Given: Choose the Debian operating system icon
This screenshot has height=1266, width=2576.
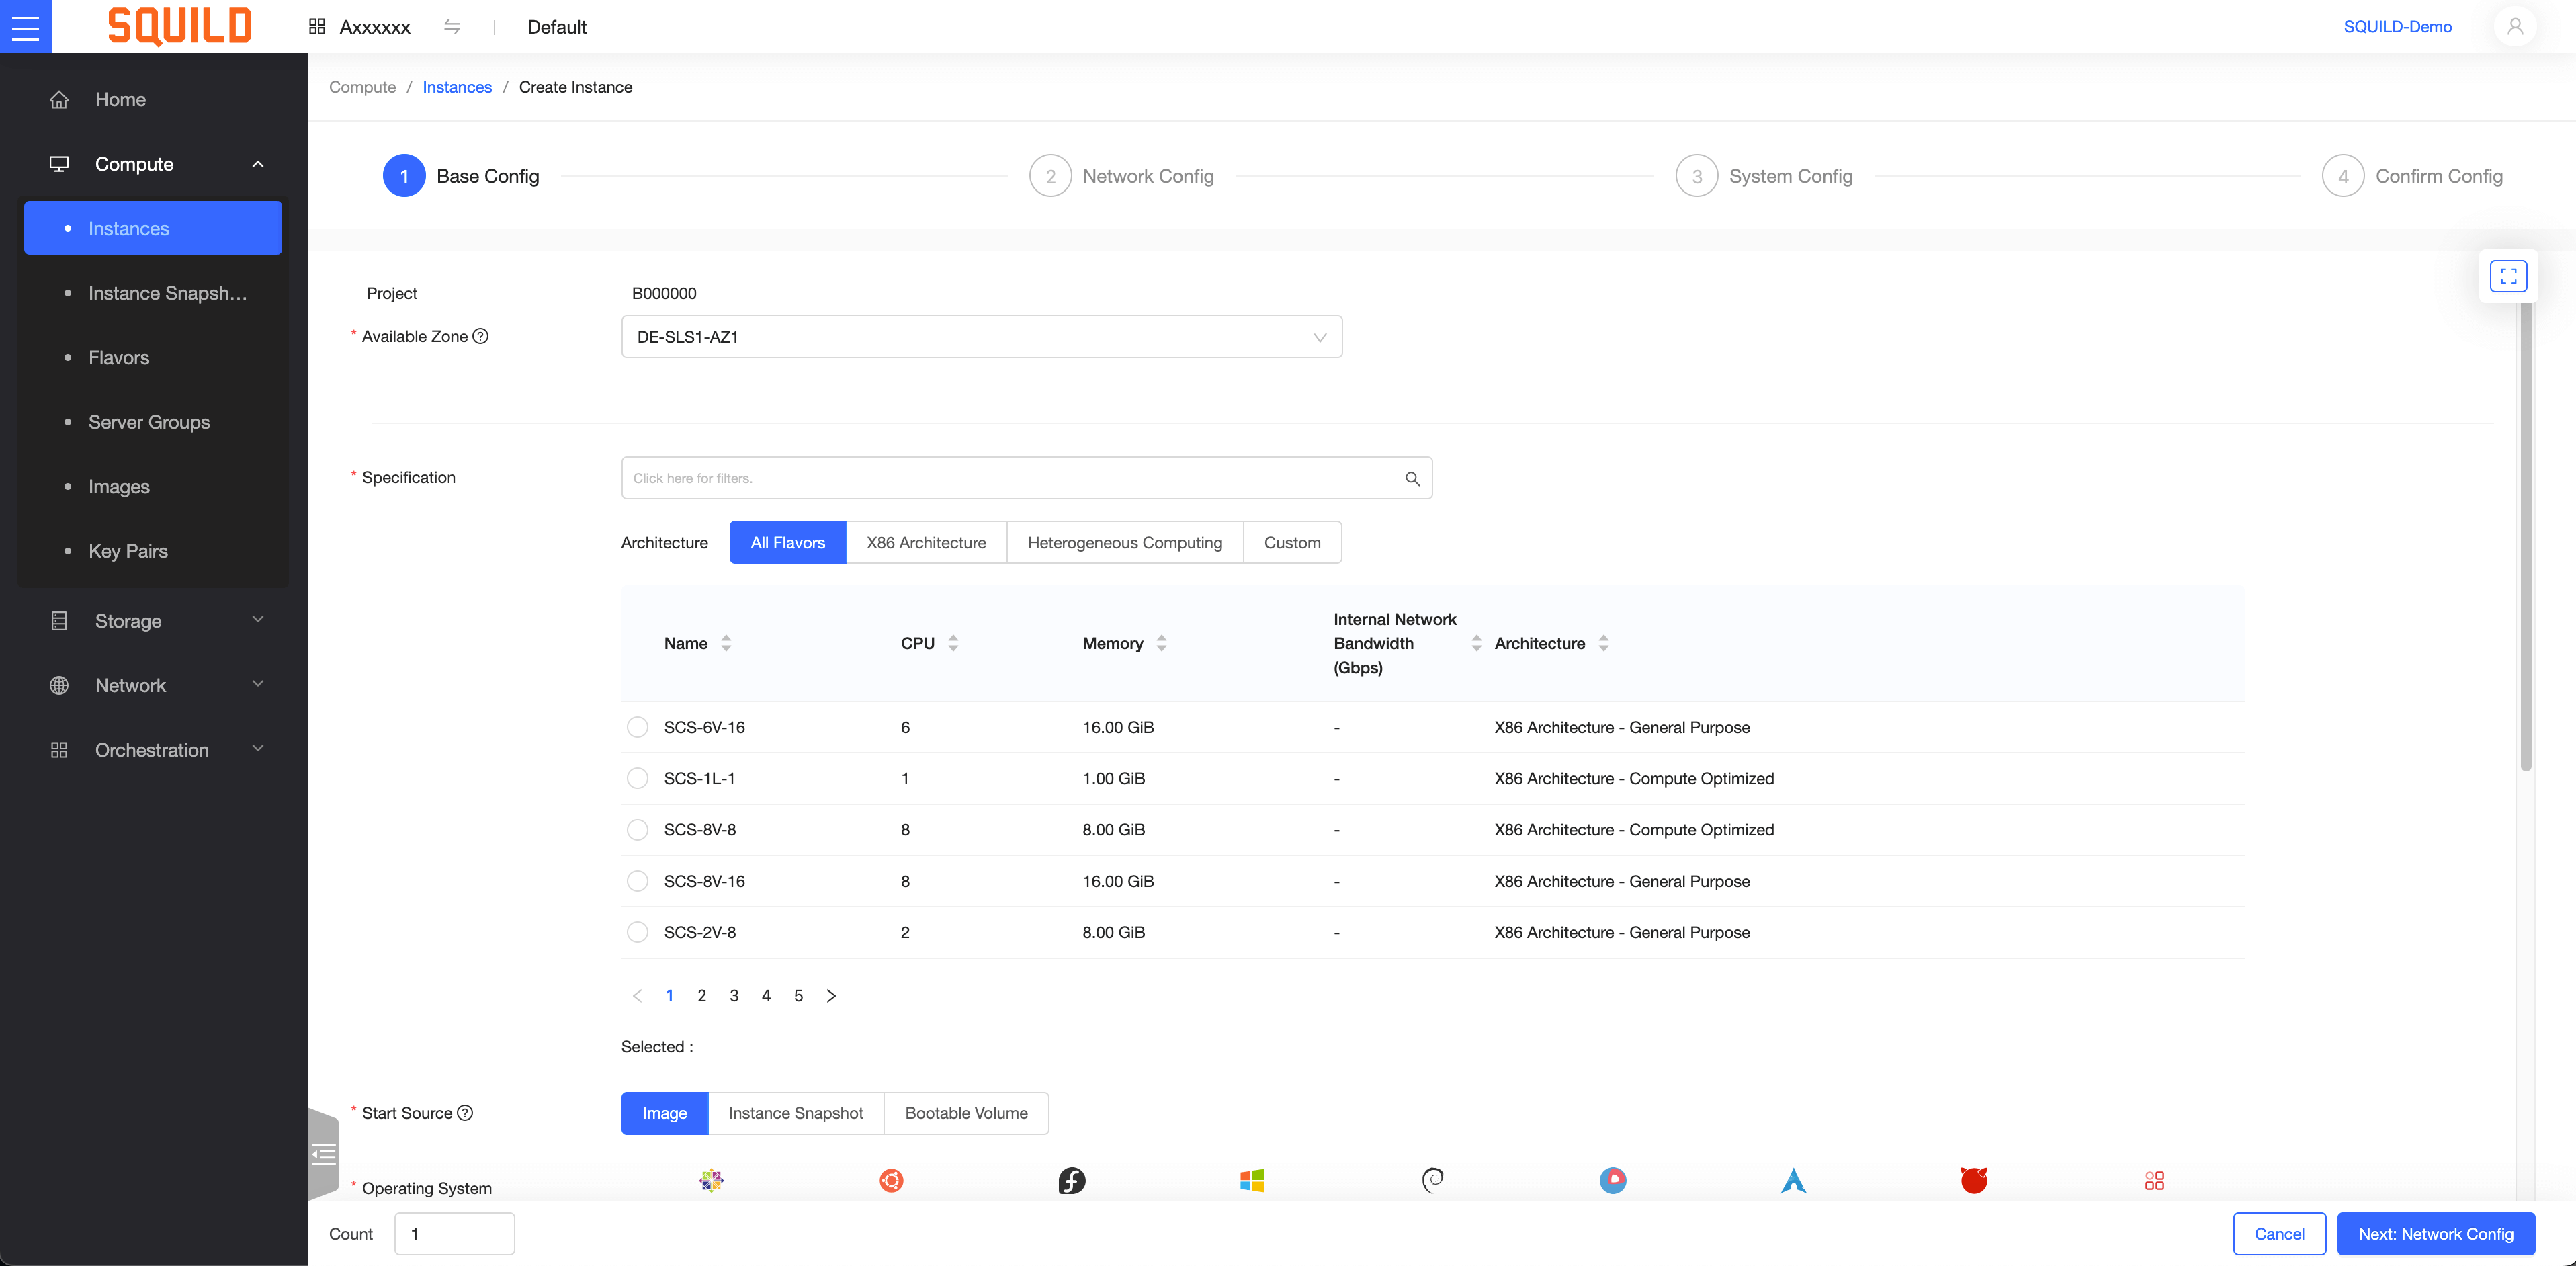Looking at the screenshot, I should (x=1432, y=1180).
